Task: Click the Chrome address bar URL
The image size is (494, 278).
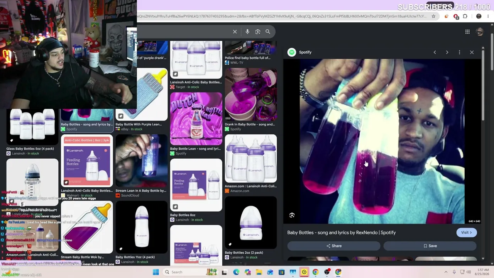Action: point(283,16)
